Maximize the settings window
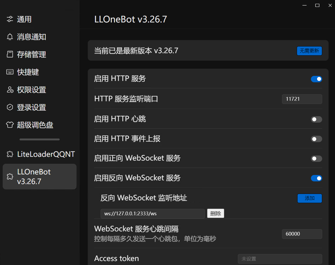This screenshot has height=265, width=335. pos(317,5)
